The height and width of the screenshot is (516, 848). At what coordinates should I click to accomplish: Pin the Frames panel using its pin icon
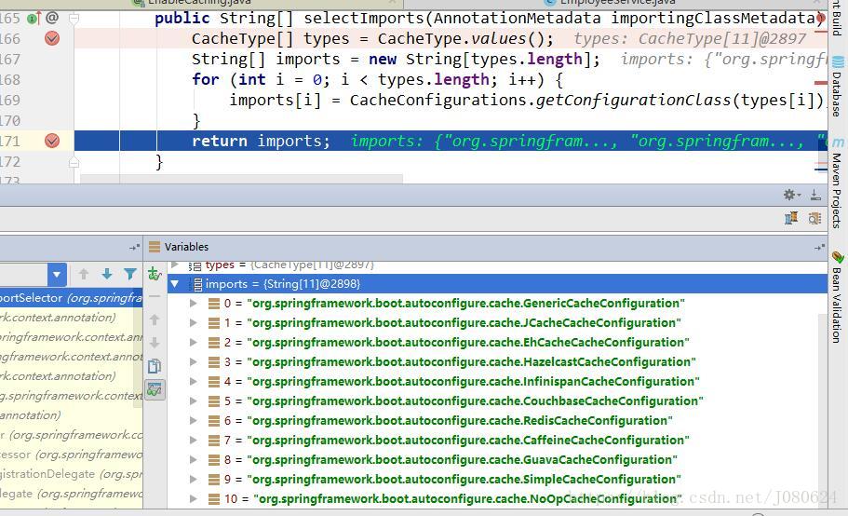click(134, 247)
